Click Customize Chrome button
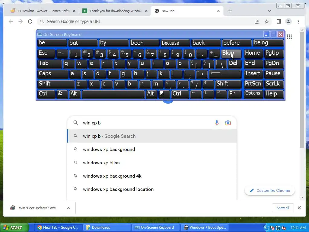 [269, 190]
